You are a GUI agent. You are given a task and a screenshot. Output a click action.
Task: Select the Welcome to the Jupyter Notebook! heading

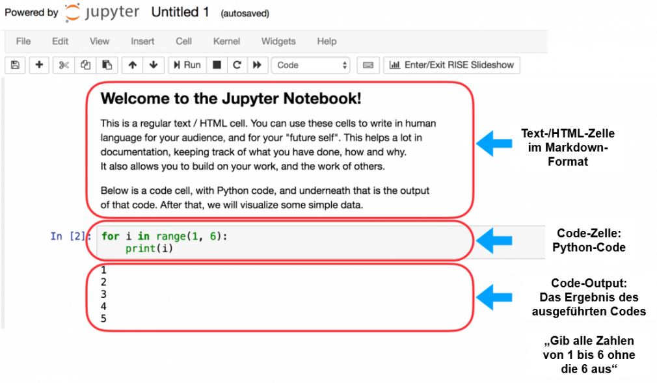231,98
